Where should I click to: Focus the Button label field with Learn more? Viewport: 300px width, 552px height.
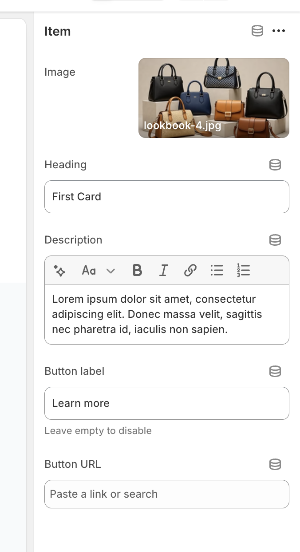[x=166, y=403]
